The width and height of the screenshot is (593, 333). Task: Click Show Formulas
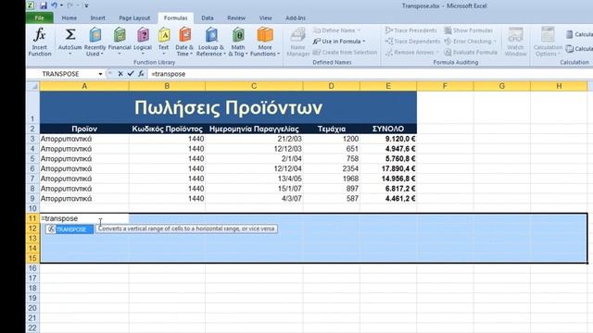(469, 31)
